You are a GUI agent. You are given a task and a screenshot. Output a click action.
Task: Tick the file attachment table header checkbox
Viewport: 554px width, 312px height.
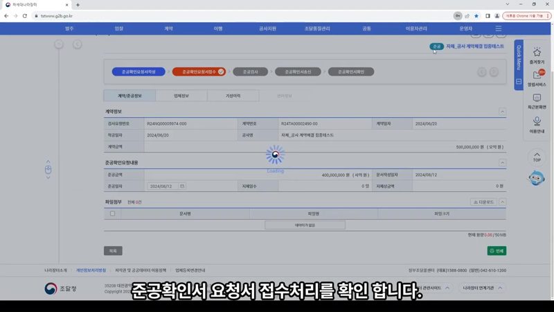point(112,214)
